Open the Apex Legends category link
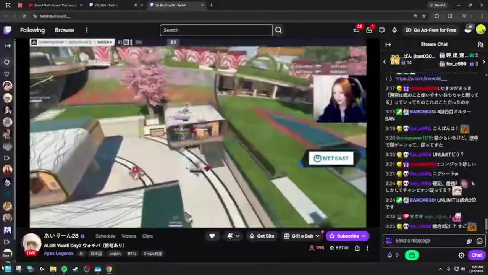This screenshot has height=275, width=488. 59,254
